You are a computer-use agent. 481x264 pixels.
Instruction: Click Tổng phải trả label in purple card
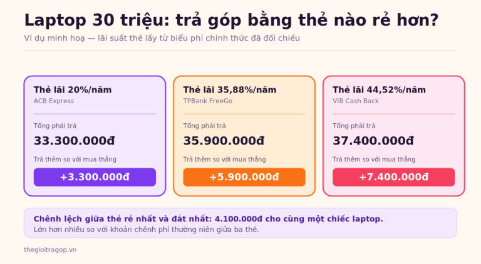(55, 126)
